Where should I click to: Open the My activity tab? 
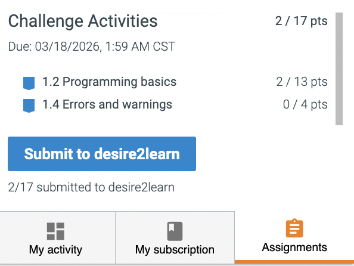[x=58, y=237]
